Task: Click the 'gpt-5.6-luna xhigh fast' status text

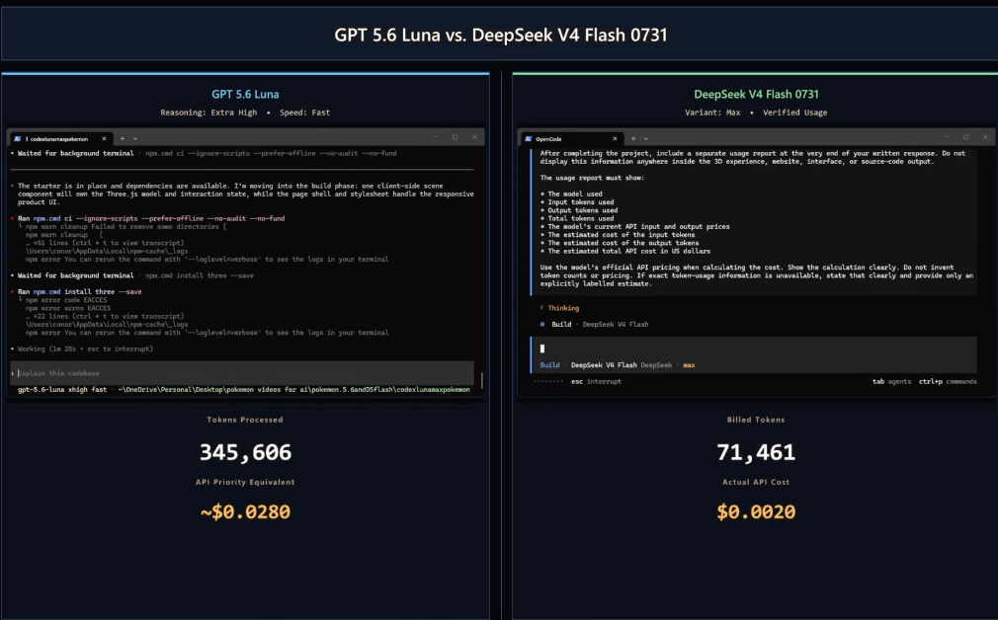Action: pos(61,389)
